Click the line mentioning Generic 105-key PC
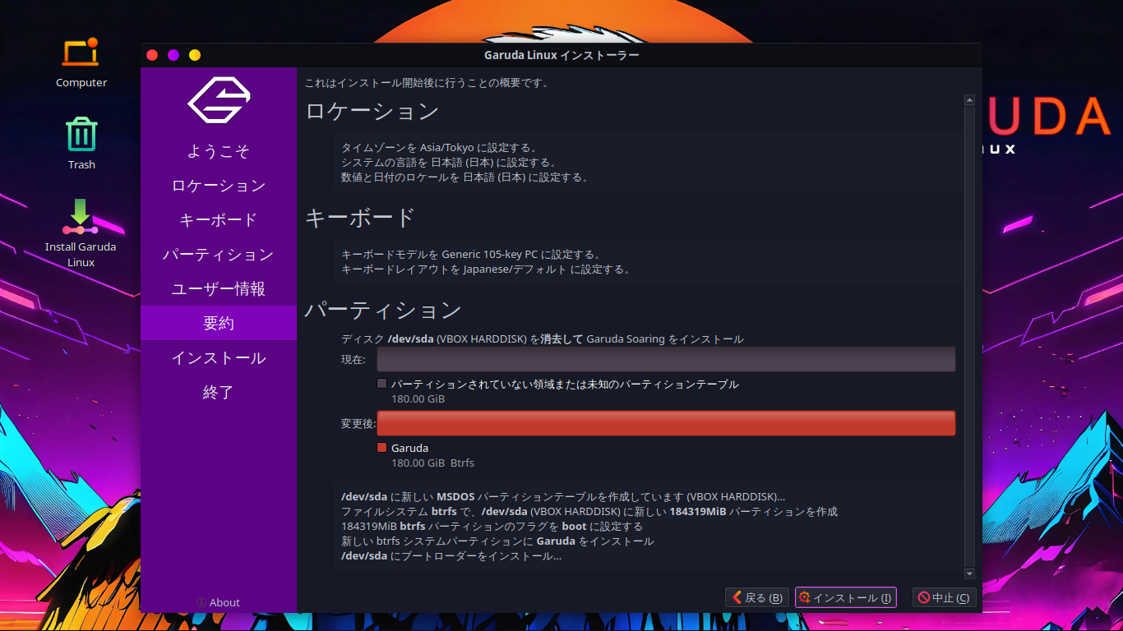This screenshot has width=1123, height=631. 471,255
